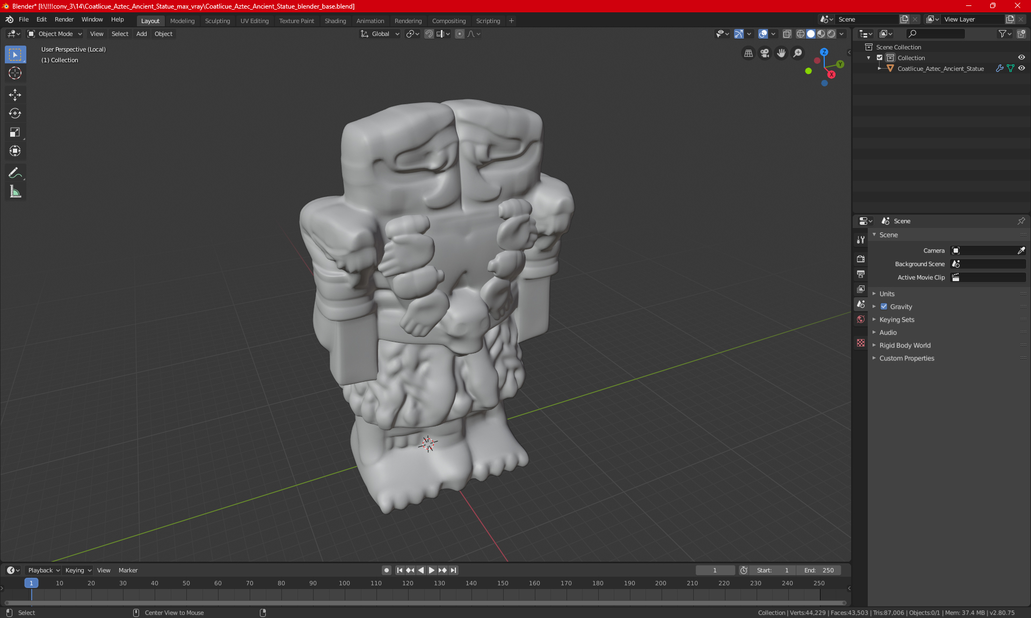Toggle camera view with camera icon
Image resolution: width=1031 pixels, height=618 pixels.
[765, 53]
